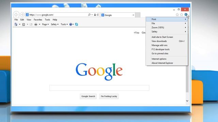Screen dimensions: 218x122
Task: Open a new tab with the blank tab button
Action: 138,15
